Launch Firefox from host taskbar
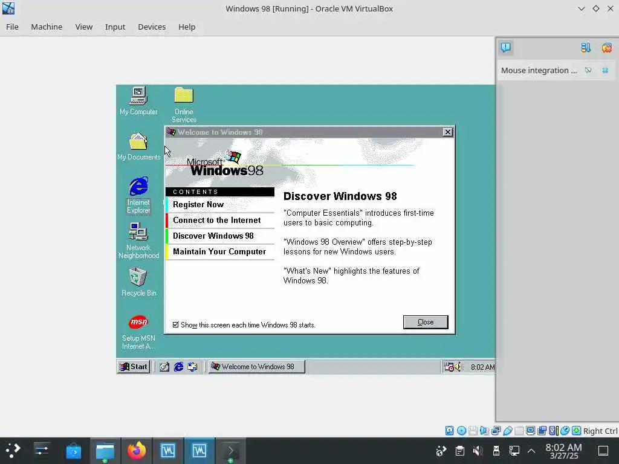619x464 pixels. (x=137, y=451)
